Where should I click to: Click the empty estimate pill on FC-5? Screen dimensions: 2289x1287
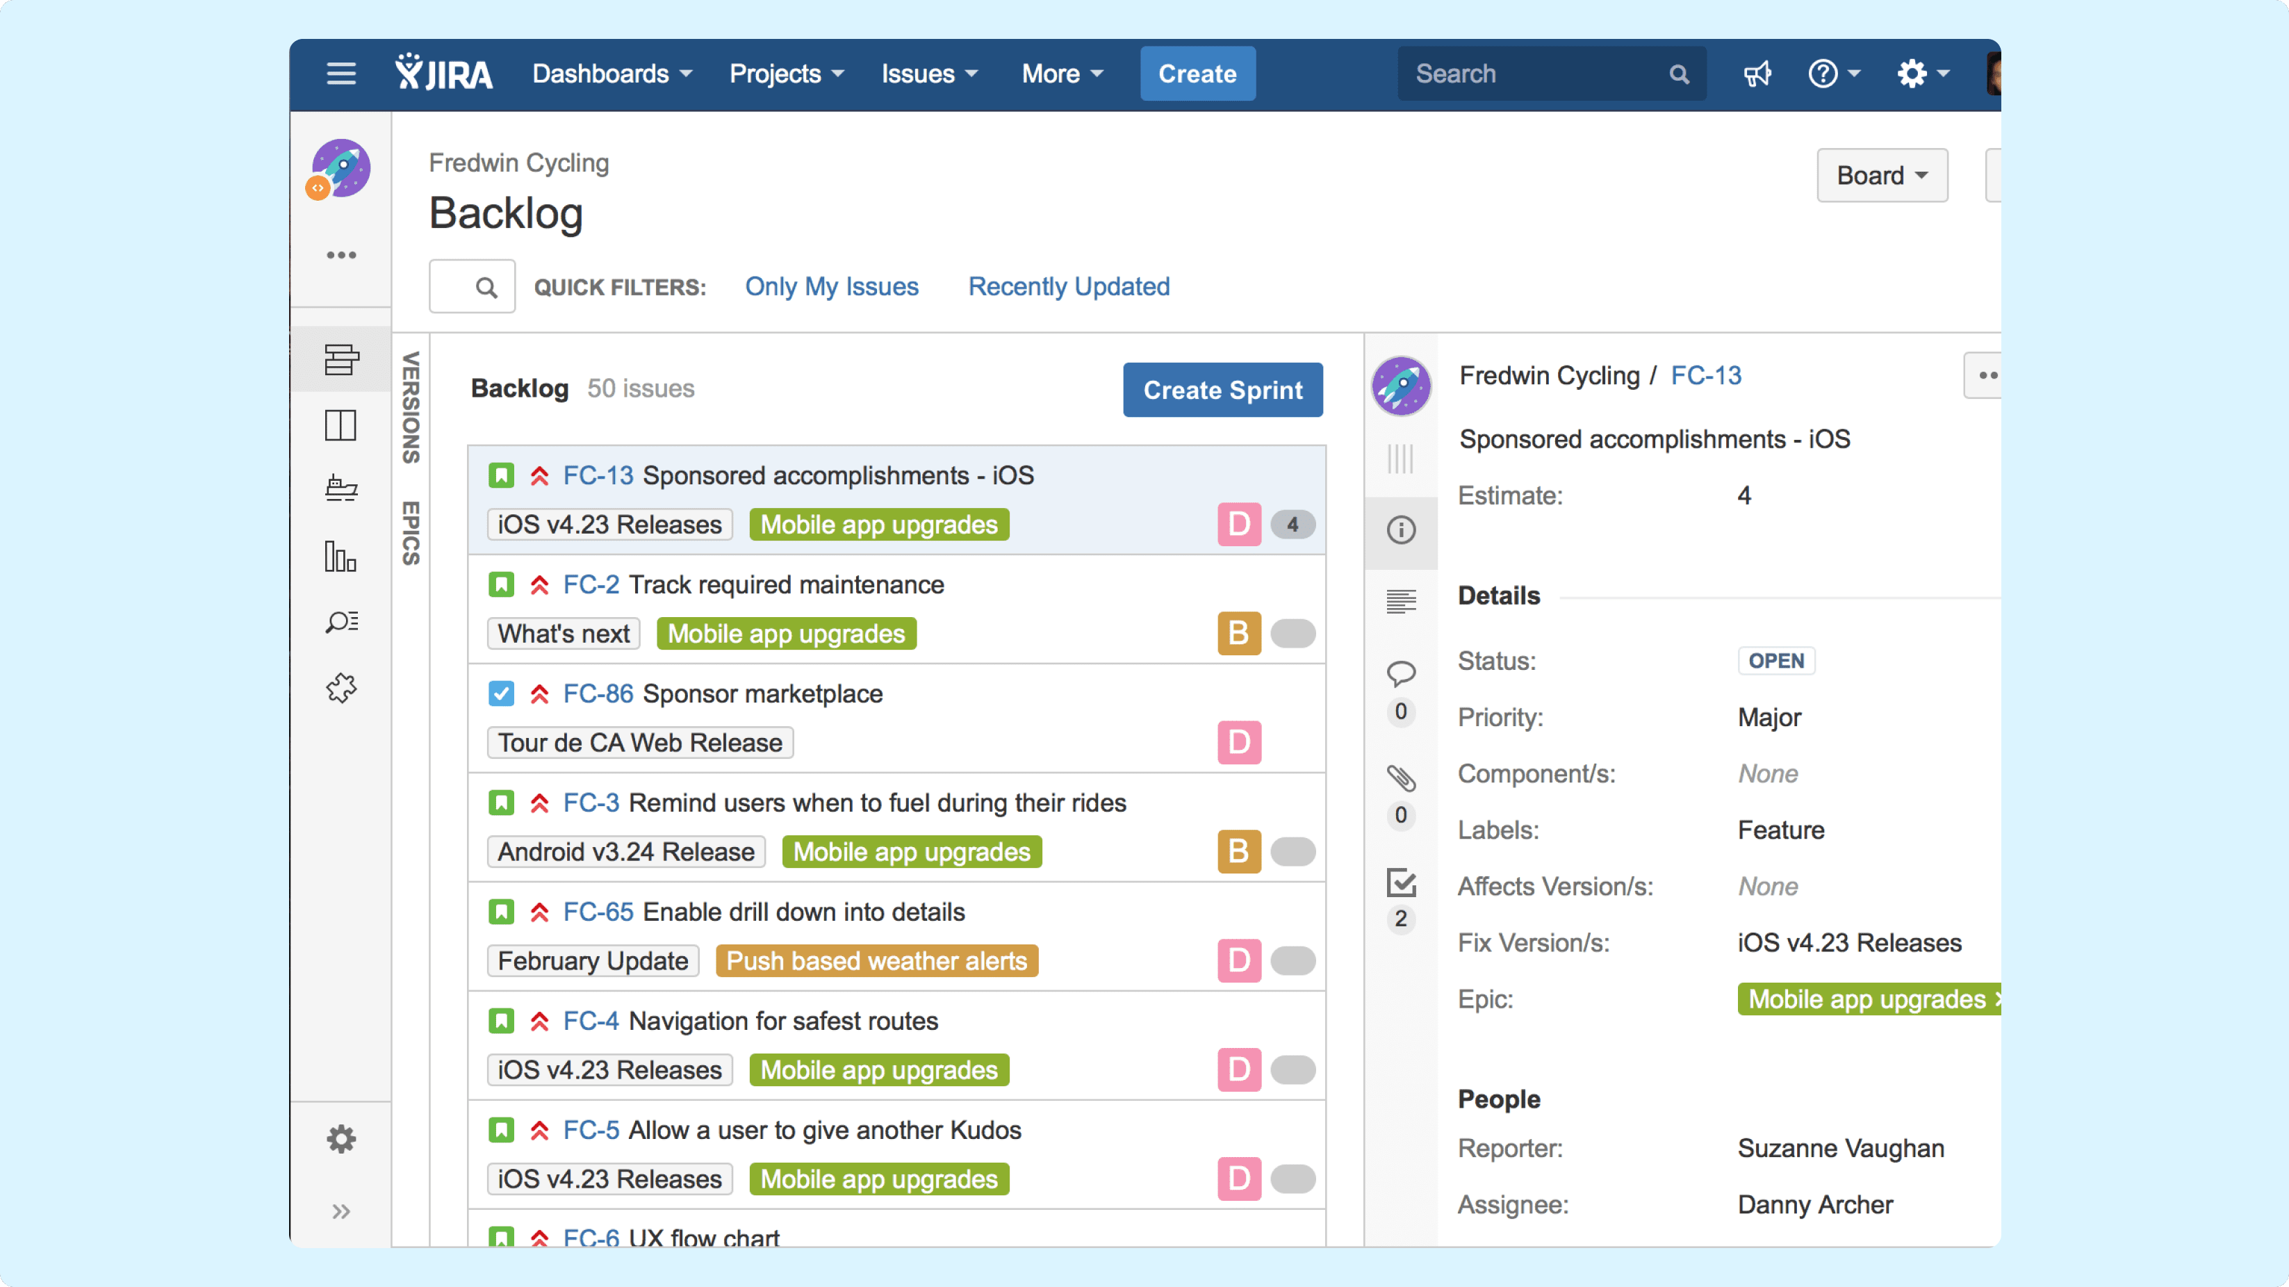[1293, 1179]
